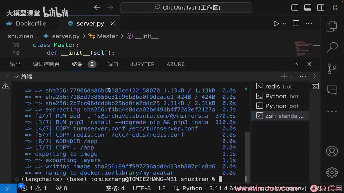Viewport: 344px width, 193px height.
Task: Maximize the panel with the up chevron
Action: click(x=296, y=64)
